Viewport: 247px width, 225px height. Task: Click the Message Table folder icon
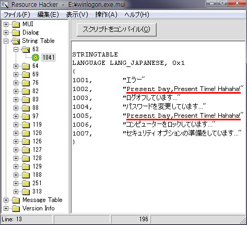[16, 200]
